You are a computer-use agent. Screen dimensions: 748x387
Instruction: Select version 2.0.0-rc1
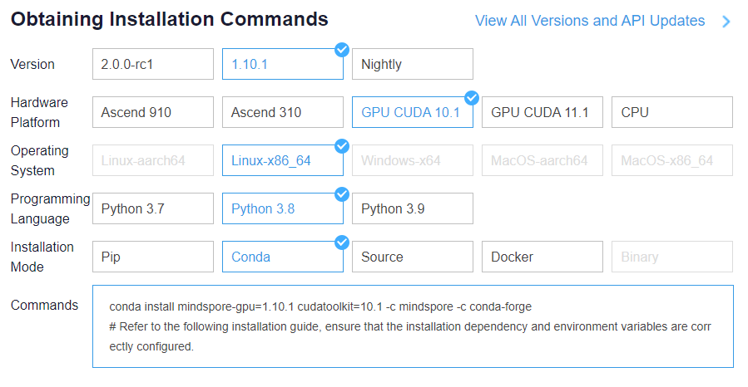[x=153, y=64]
